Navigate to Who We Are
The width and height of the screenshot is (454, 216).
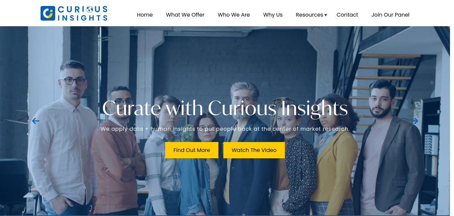(234, 15)
